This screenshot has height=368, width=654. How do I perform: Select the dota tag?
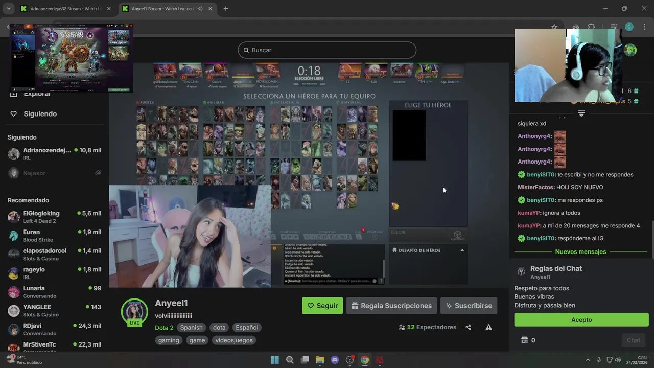click(x=219, y=328)
